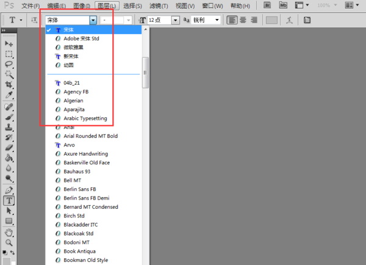Select the Lasso tool
The image size is (366, 265).
pos(9,64)
